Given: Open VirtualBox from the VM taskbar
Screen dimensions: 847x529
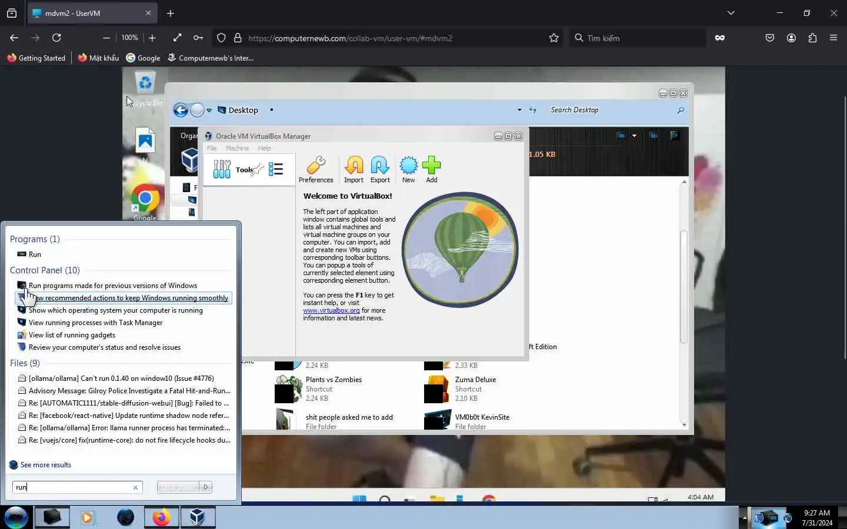Looking at the screenshot, I should click(198, 517).
